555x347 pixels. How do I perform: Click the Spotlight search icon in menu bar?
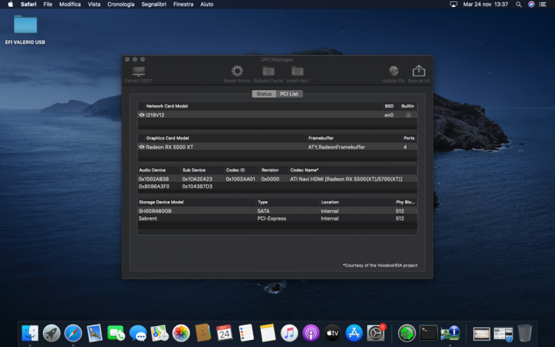click(518, 4)
